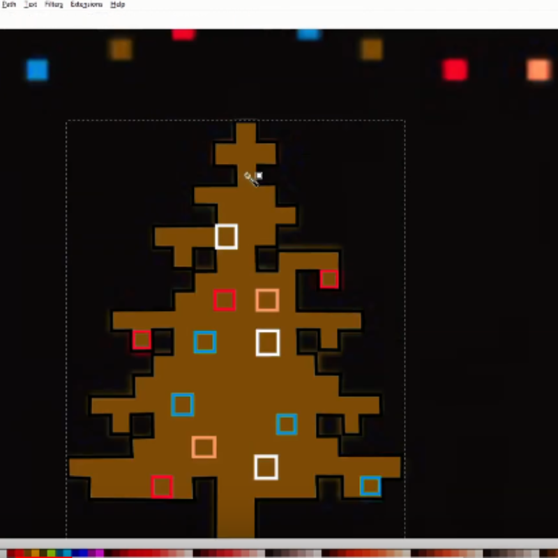This screenshot has width=558, height=558.
Task: Open the Text menu
Action: coord(30,5)
